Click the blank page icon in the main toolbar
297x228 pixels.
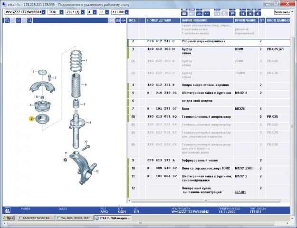[x=184, y=14]
